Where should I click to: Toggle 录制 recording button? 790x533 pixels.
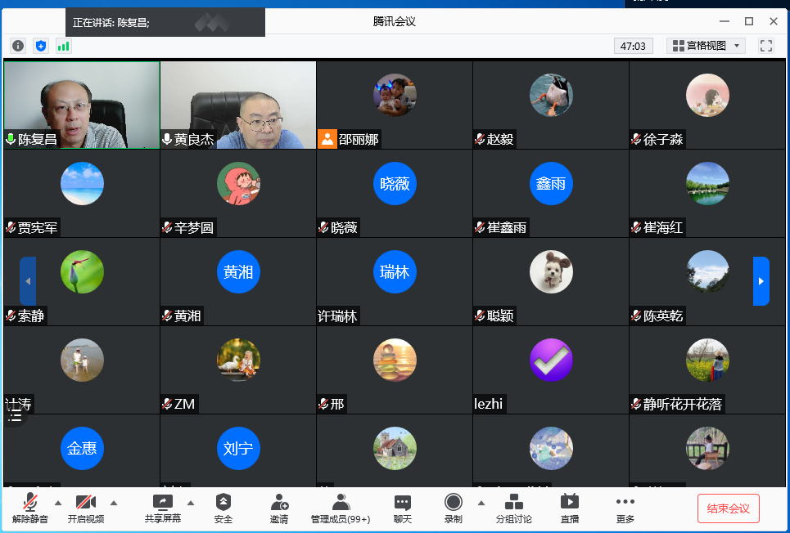(x=453, y=508)
